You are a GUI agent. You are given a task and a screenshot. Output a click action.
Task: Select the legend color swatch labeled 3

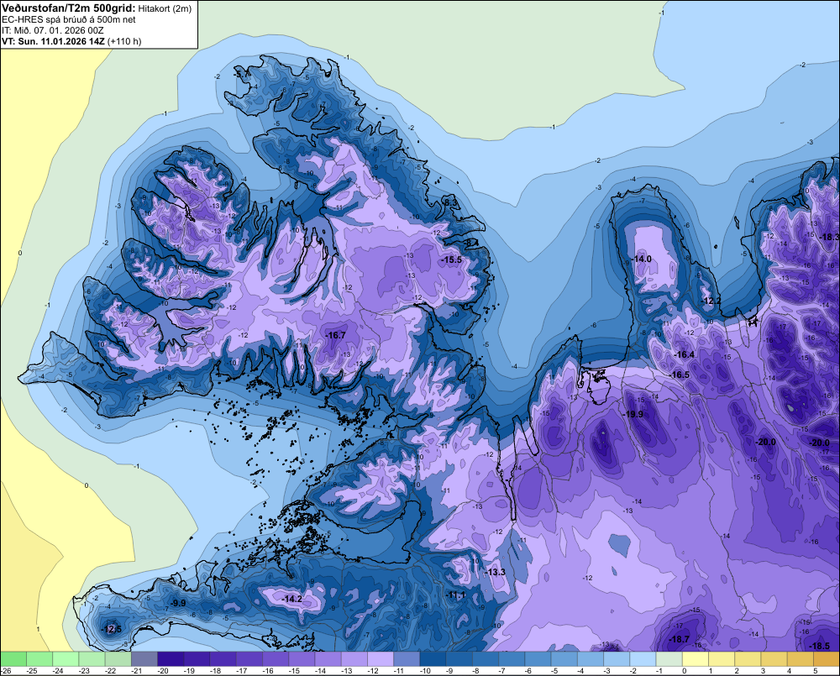774,659
